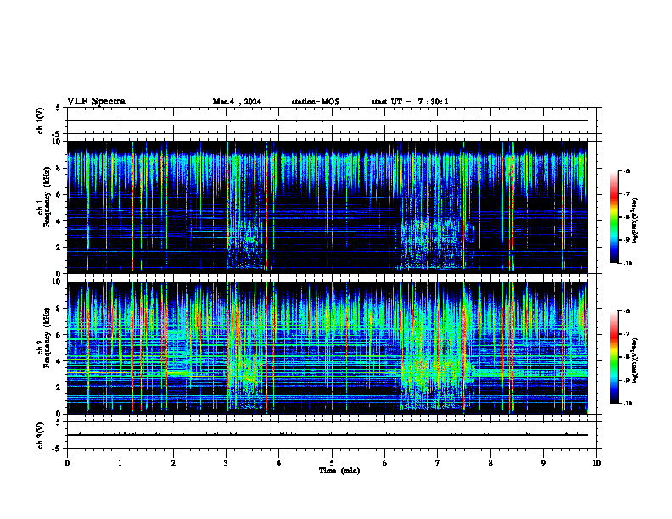The height and width of the screenshot is (519, 672).
Task: Click the "Time (min)" axis title
Action: tap(339, 471)
